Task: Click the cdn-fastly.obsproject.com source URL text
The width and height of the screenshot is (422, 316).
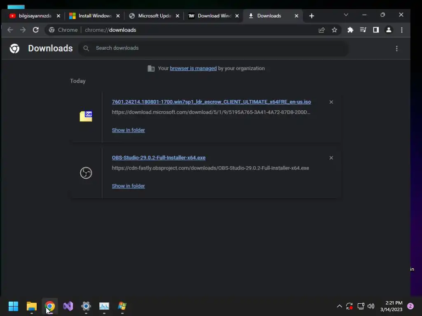Action: click(211, 168)
